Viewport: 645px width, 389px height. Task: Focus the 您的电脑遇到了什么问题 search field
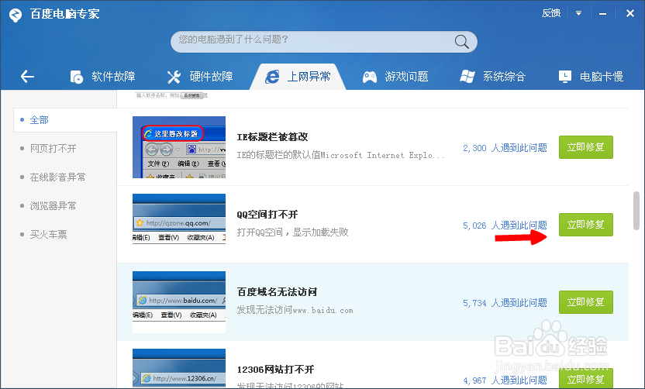(x=324, y=42)
